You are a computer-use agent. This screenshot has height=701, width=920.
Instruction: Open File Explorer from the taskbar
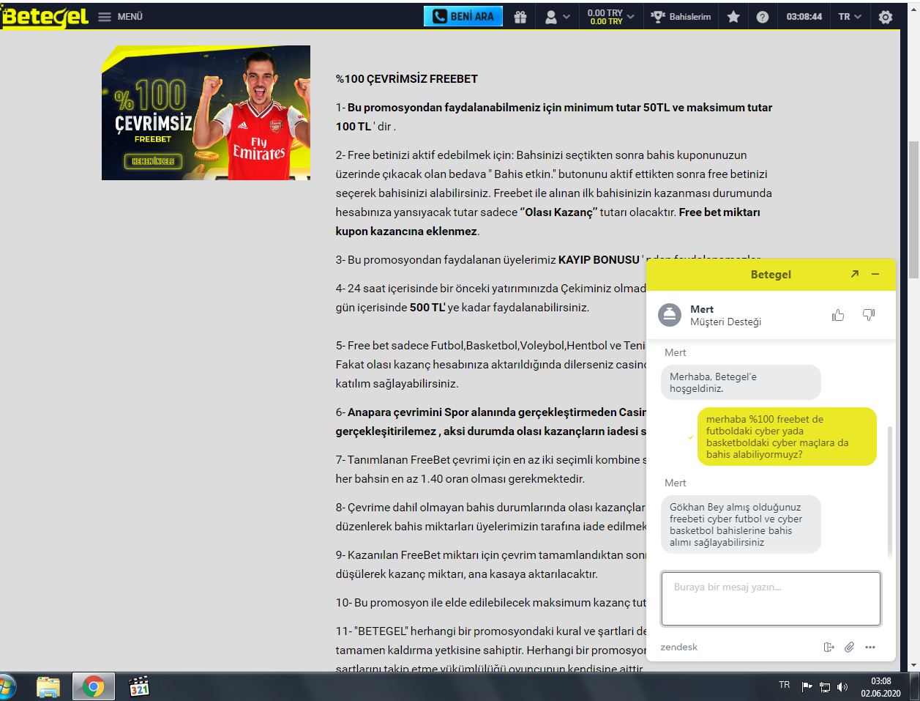pyautogui.click(x=48, y=687)
